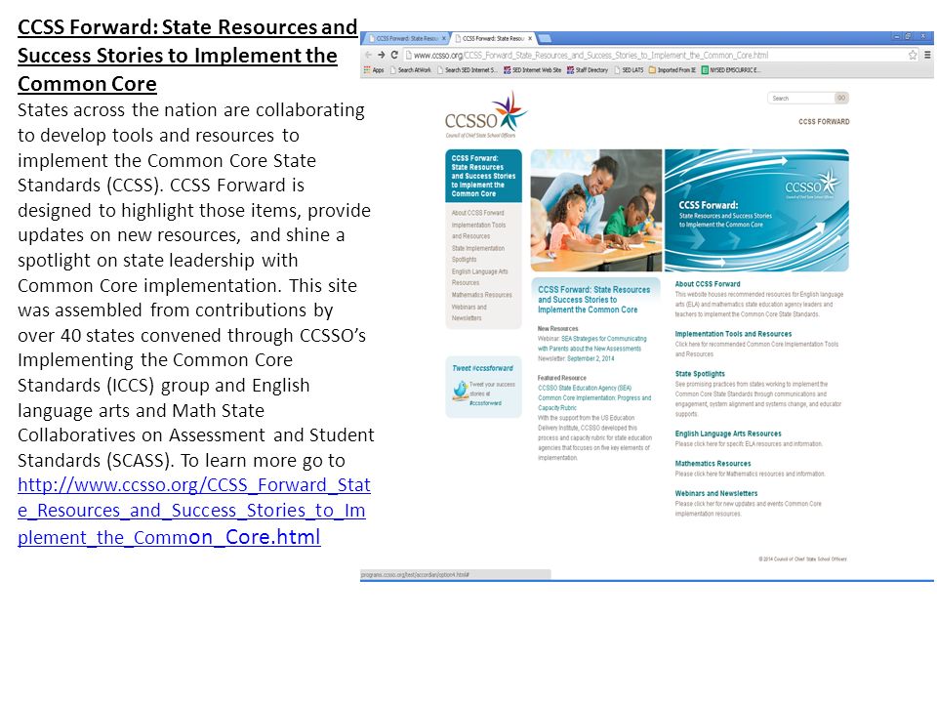Open the Staff Directory bookmark
The height and width of the screenshot is (703, 937).
click(x=588, y=70)
